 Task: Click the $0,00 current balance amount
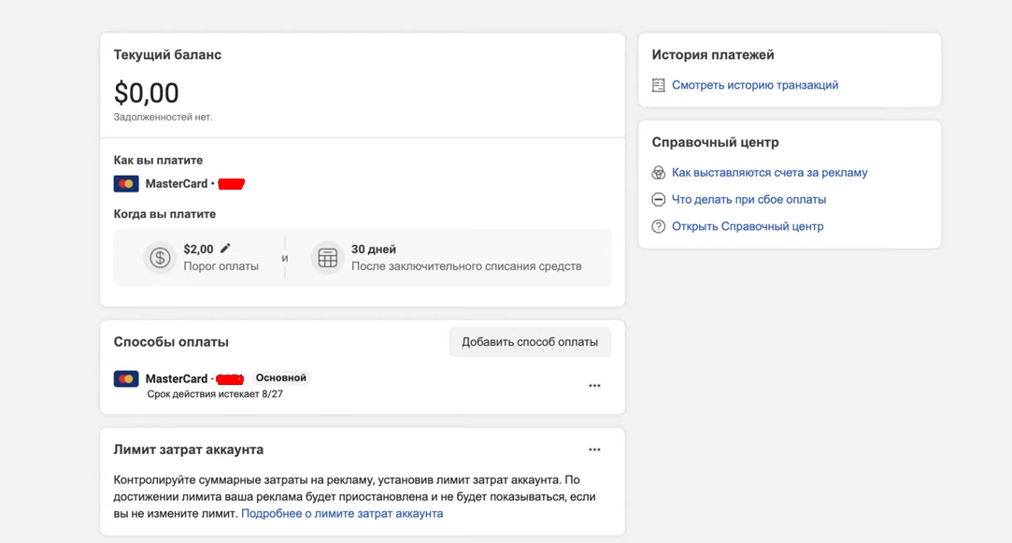click(147, 93)
